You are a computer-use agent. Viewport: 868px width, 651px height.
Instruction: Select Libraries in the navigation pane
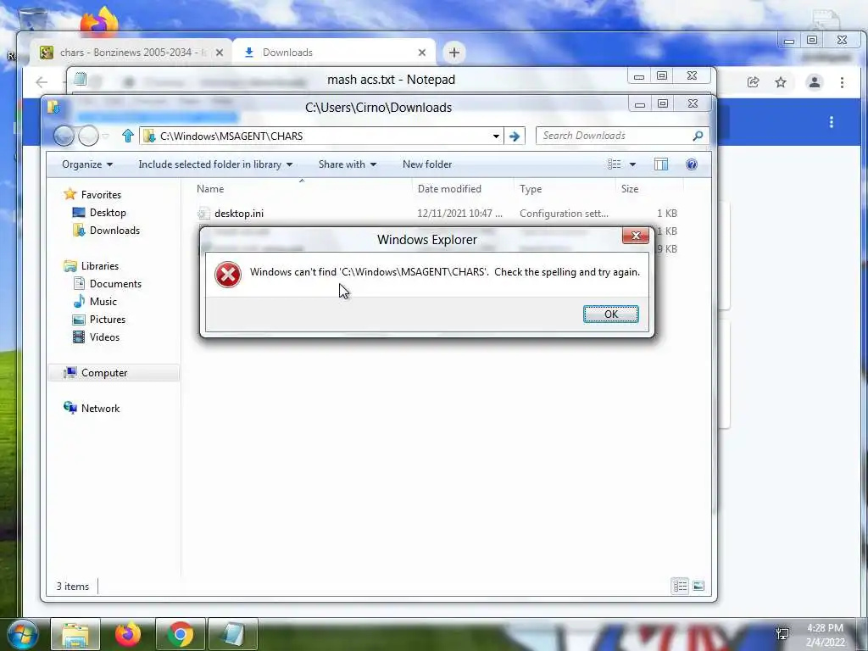click(100, 265)
